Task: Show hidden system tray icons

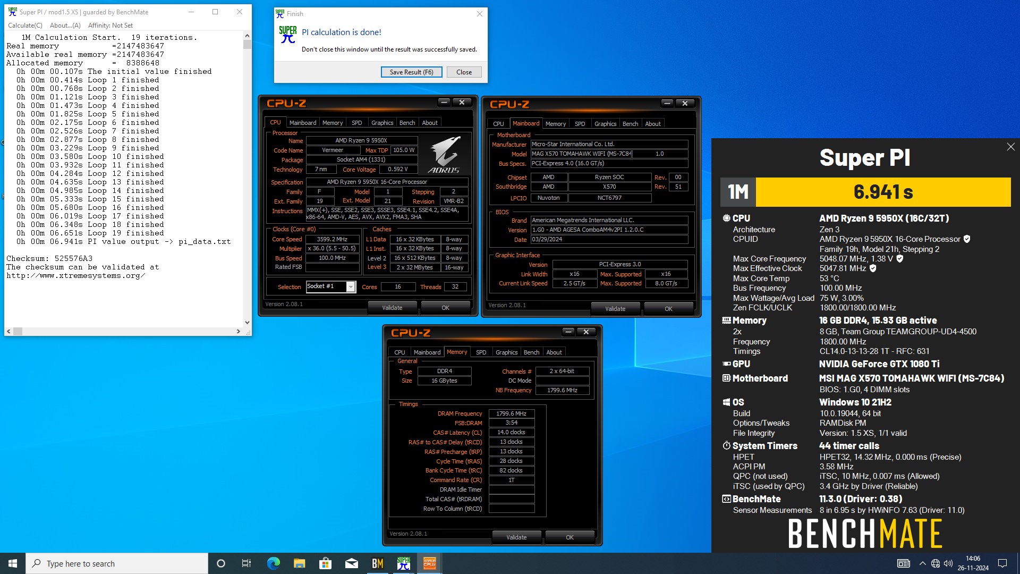Action: pyautogui.click(x=922, y=563)
